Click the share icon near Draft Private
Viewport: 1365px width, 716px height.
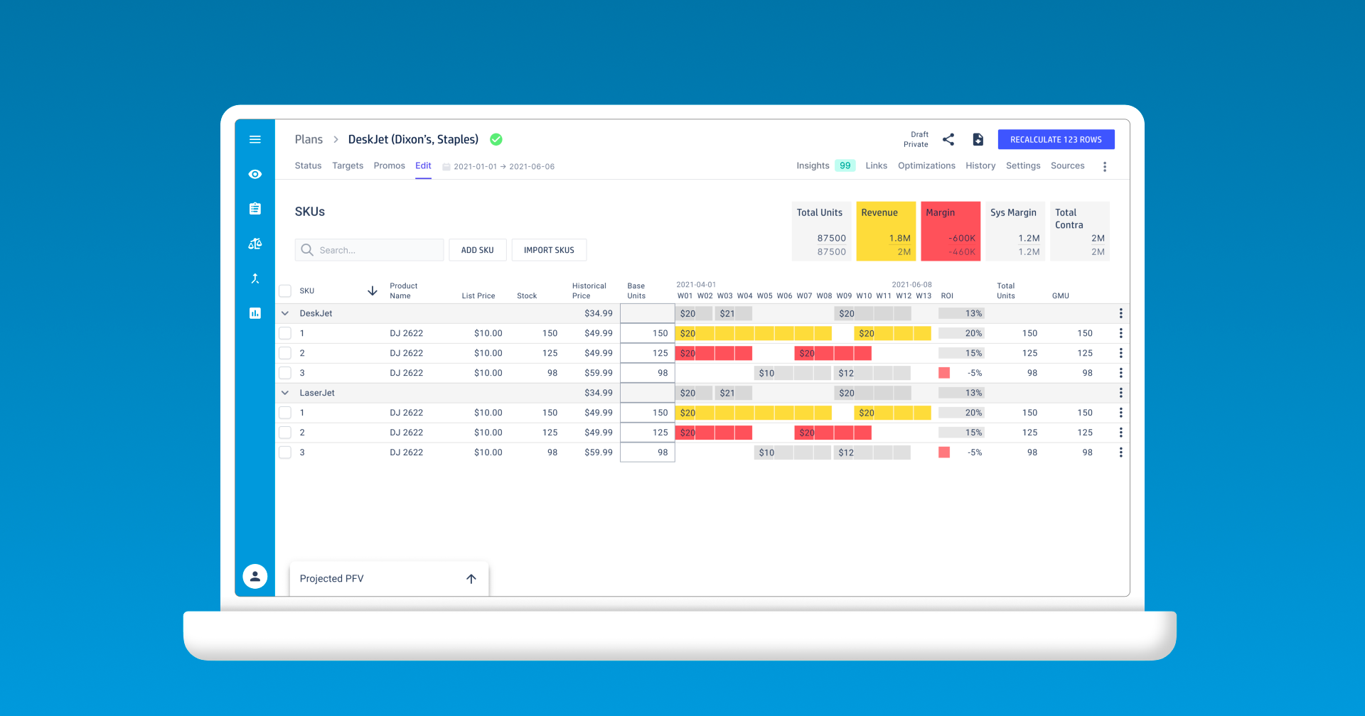(948, 140)
